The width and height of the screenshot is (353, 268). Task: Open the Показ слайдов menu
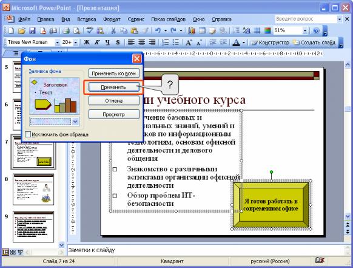(168, 19)
